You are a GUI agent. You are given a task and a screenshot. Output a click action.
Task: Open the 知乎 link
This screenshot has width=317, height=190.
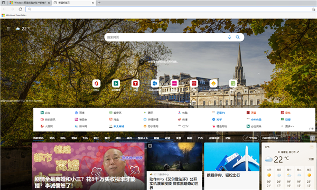click(217, 119)
